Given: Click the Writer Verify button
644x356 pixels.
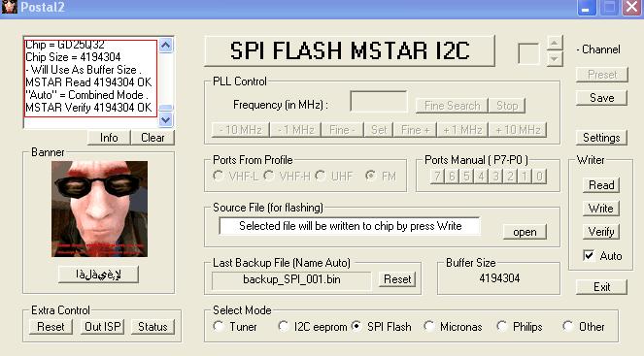Looking at the screenshot, I should pos(601,232).
